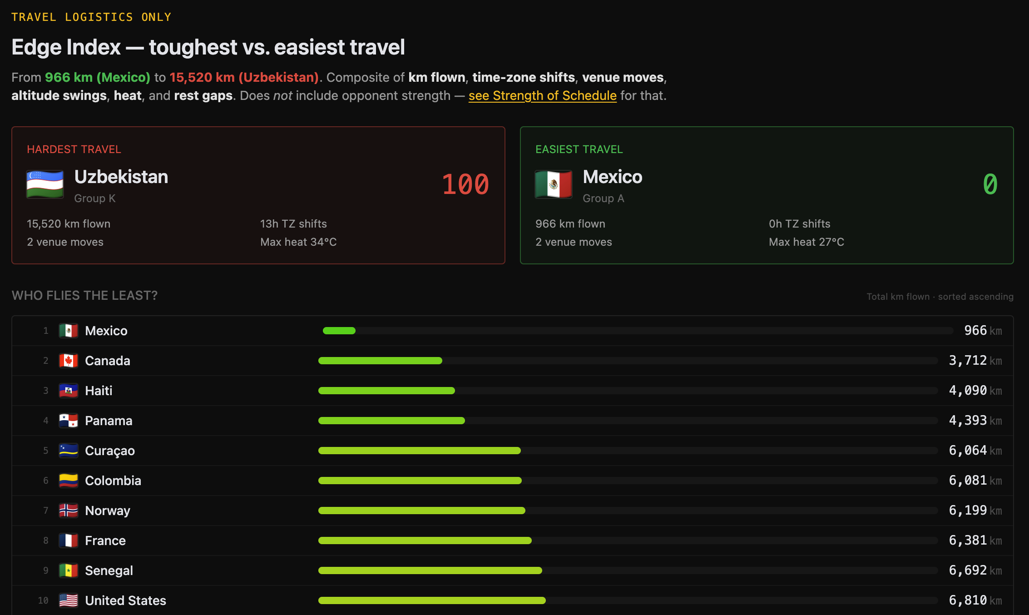Click the 4,090 km value
1029x615 pixels.
coord(975,391)
